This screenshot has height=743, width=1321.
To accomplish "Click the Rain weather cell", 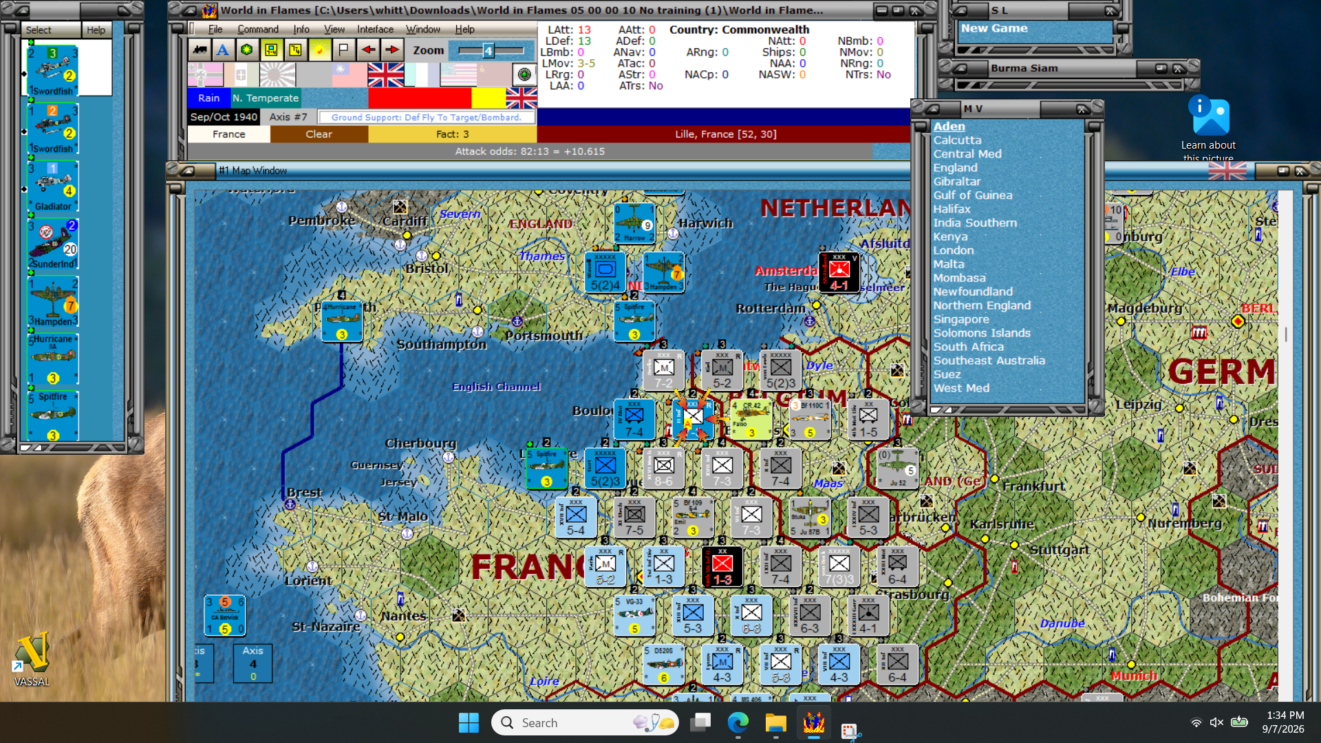I will tap(208, 98).
